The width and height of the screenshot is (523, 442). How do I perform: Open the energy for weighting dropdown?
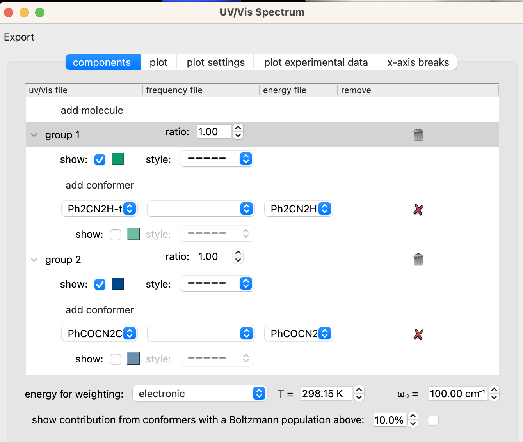[x=200, y=394]
